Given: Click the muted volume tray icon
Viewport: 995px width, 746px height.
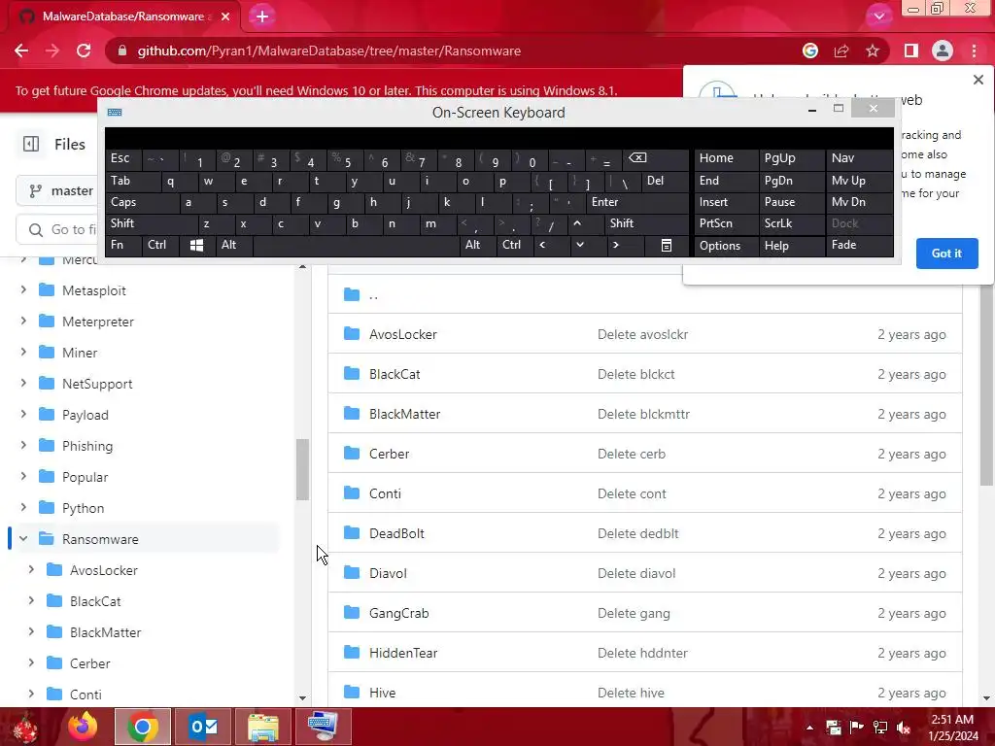Looking at the screenshot, I should coord(904,728).
